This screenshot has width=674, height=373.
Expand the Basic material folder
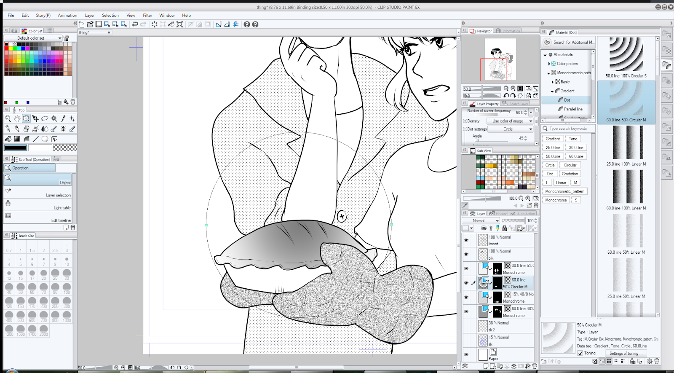tap(553, 82)
